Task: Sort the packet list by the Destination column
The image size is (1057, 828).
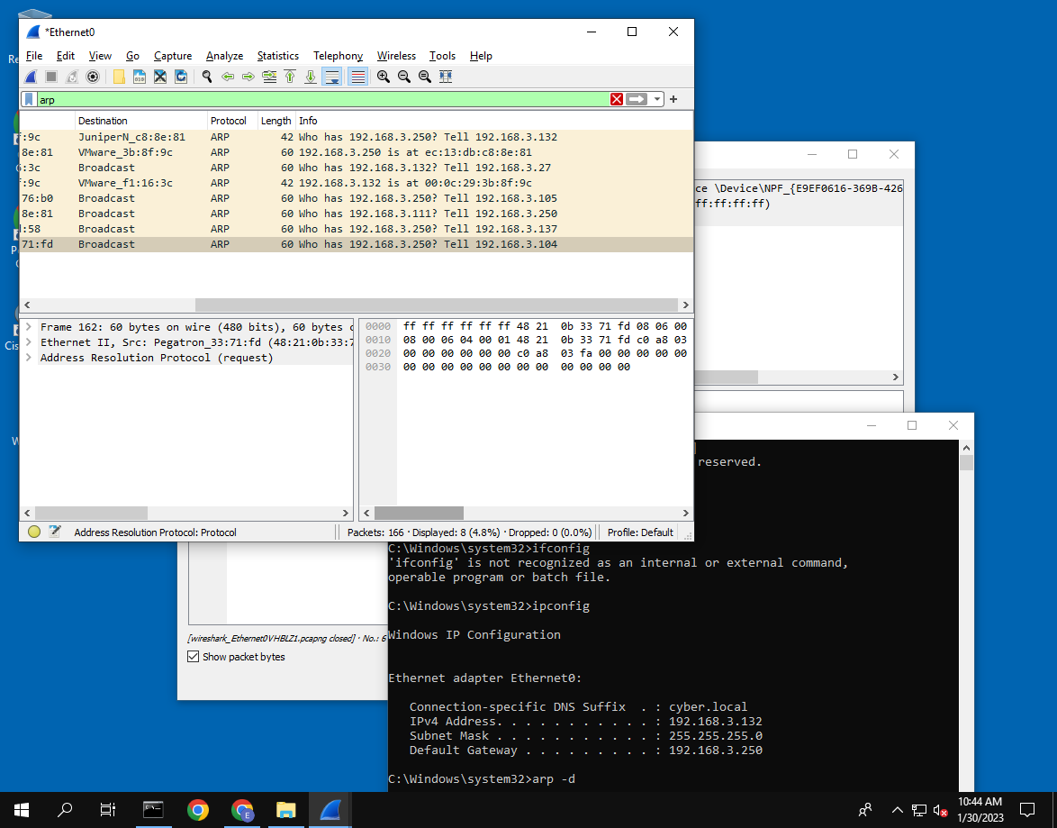Action: pos(140,121)
